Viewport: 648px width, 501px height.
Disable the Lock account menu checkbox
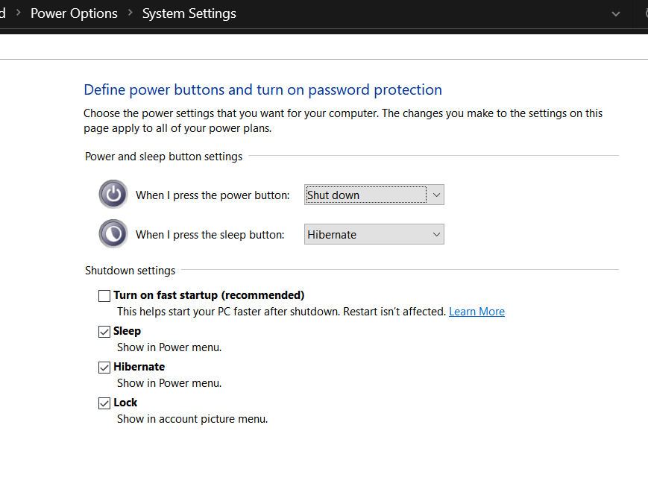click(104, 403)
